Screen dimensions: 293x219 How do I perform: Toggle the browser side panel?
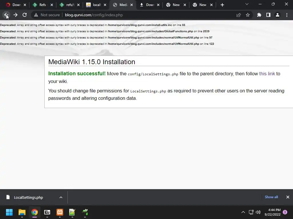point(268,15)
